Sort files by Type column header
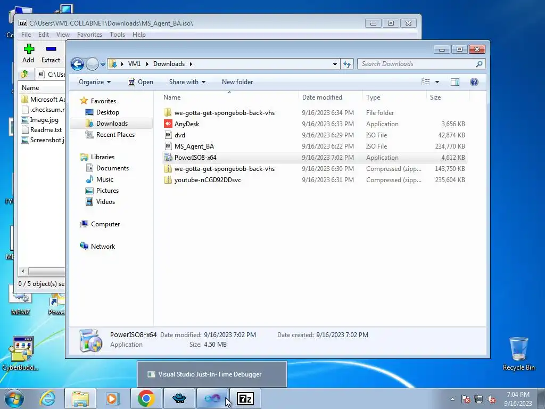This screenshot has width=545, height=409. point(394,97)
